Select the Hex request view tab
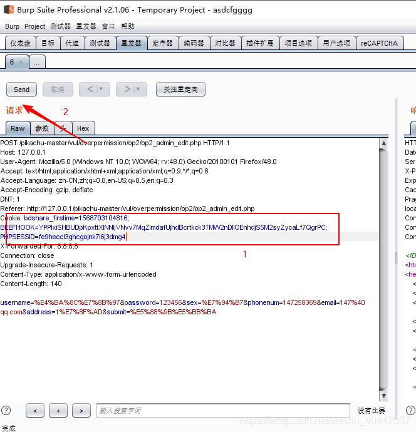416x432 pixels. coord(83,128)
